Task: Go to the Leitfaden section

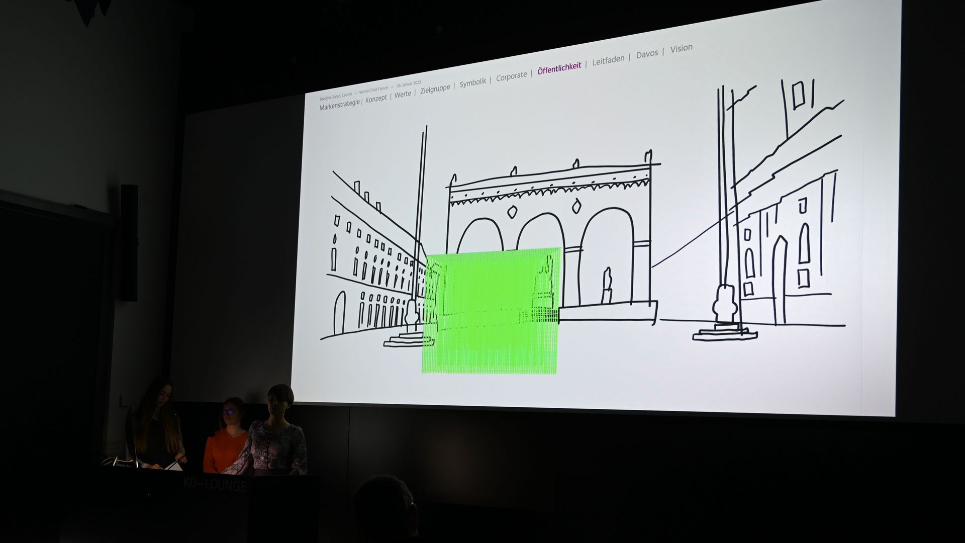Action: coord(608,60)
